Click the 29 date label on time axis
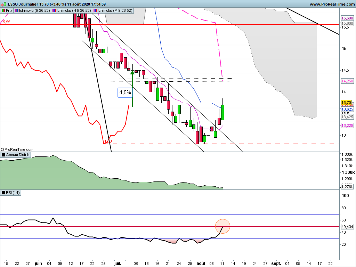Screen dimensions: 356x267 [x=190, y=264]
